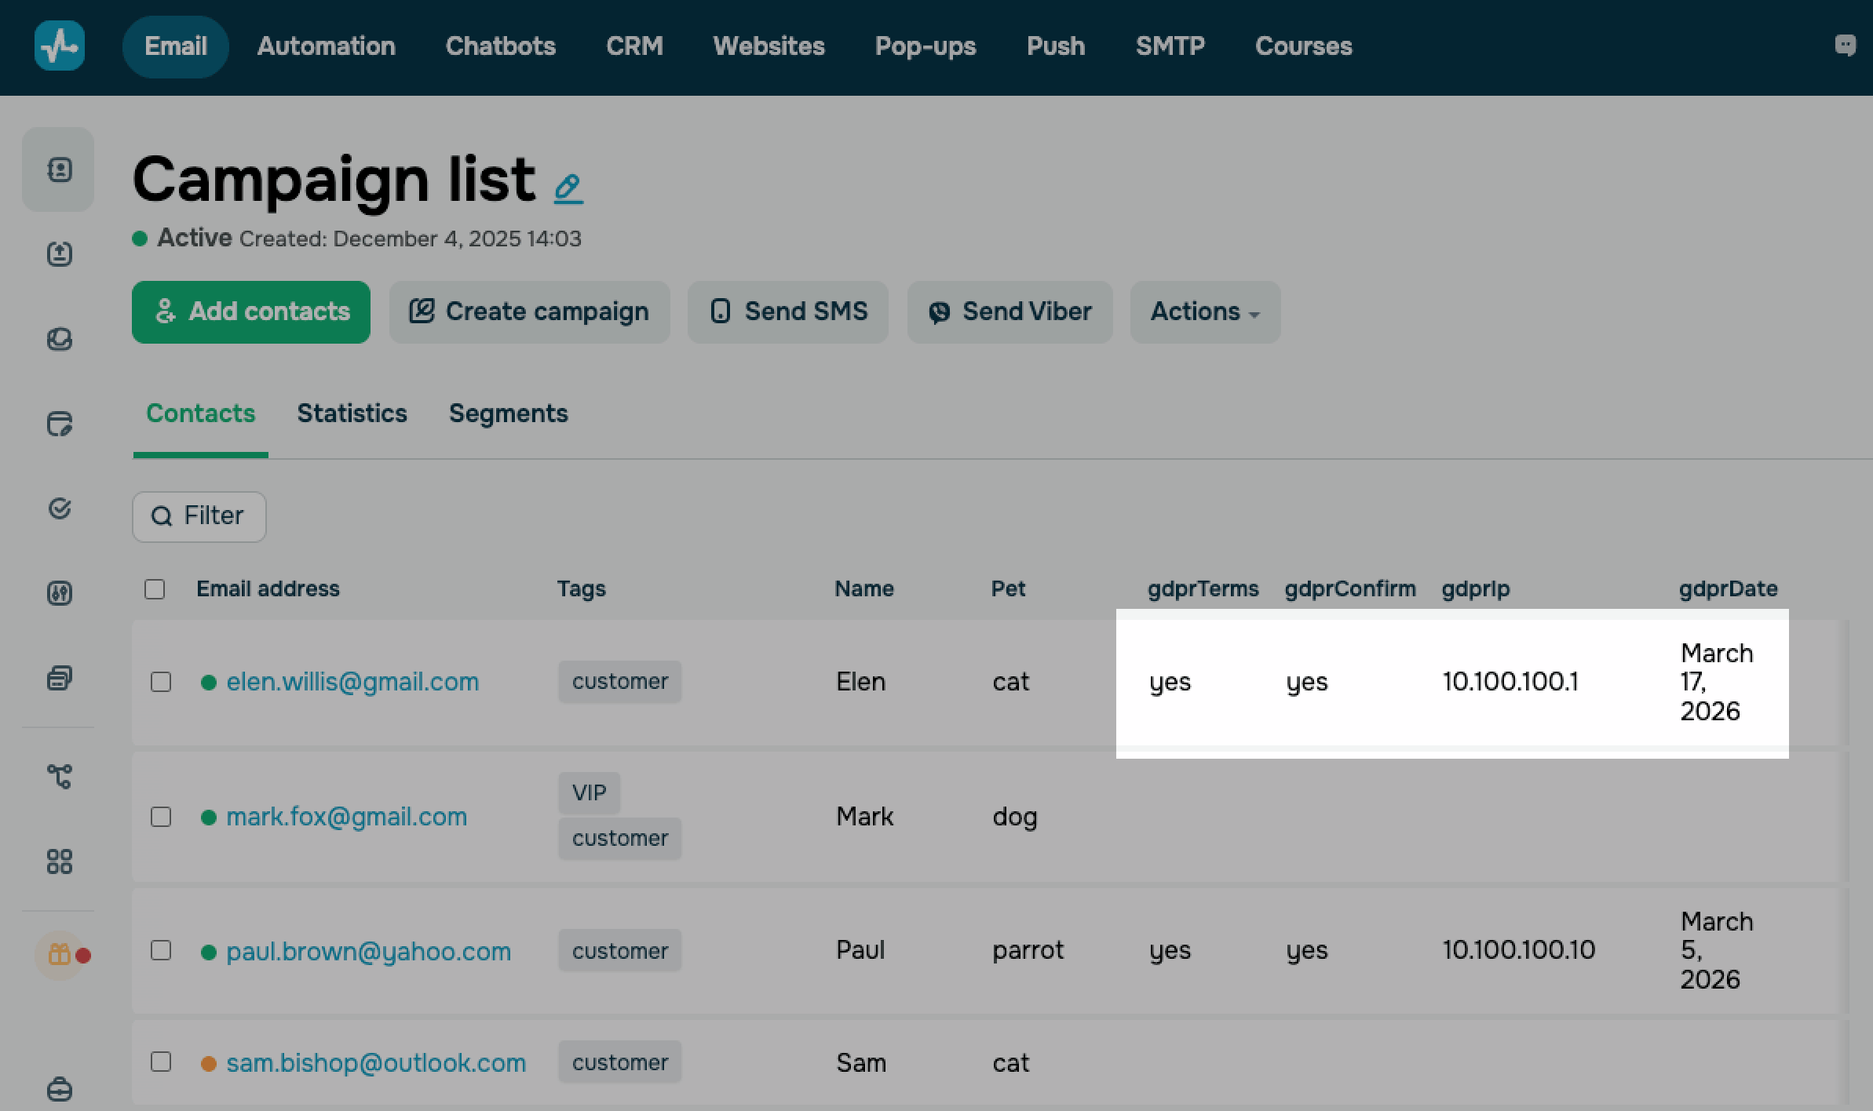Open the chat icon in the top-right corner
Screen dimensions: 1873x1111
click(1845, 46)
